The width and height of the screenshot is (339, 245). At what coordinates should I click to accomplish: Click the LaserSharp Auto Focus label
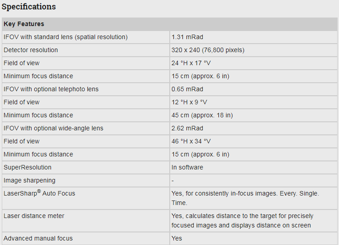click(x=40, y=193)
